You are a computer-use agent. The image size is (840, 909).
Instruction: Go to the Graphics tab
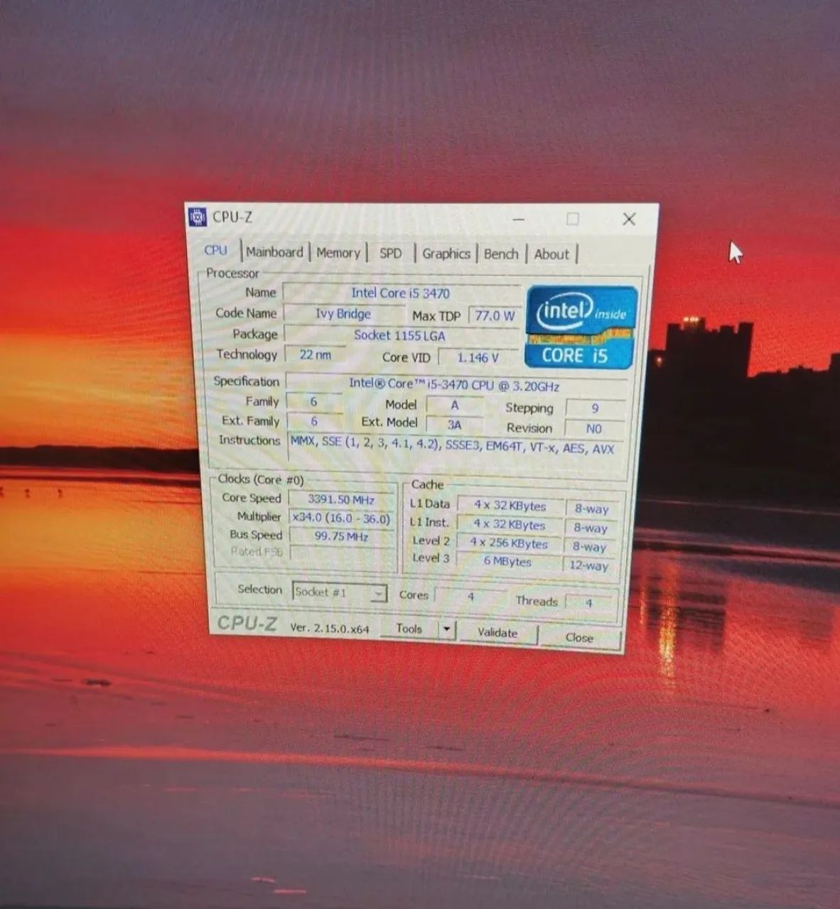pyautogui.click(x=446, y=254)
